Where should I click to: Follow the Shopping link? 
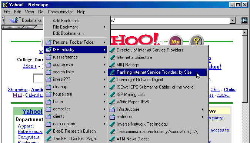click(17, 90)
